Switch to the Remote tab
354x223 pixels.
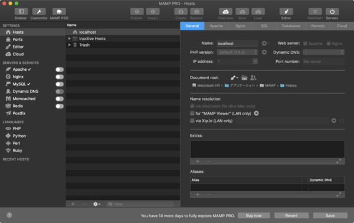click(x=317, y=26)
